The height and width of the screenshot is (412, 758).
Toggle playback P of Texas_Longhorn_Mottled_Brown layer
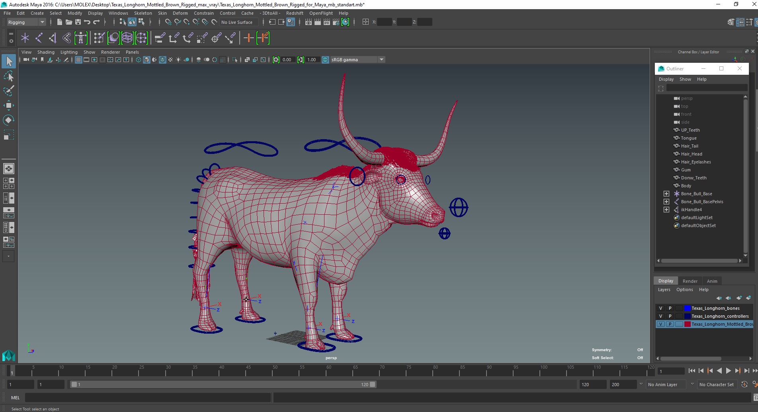click(x=670, y=324)
